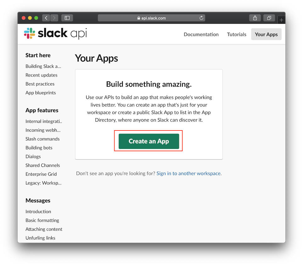This screenshot has width=303, height=266.
Task: Click the Your Apps page heading
Action: [x=96, y=58]
